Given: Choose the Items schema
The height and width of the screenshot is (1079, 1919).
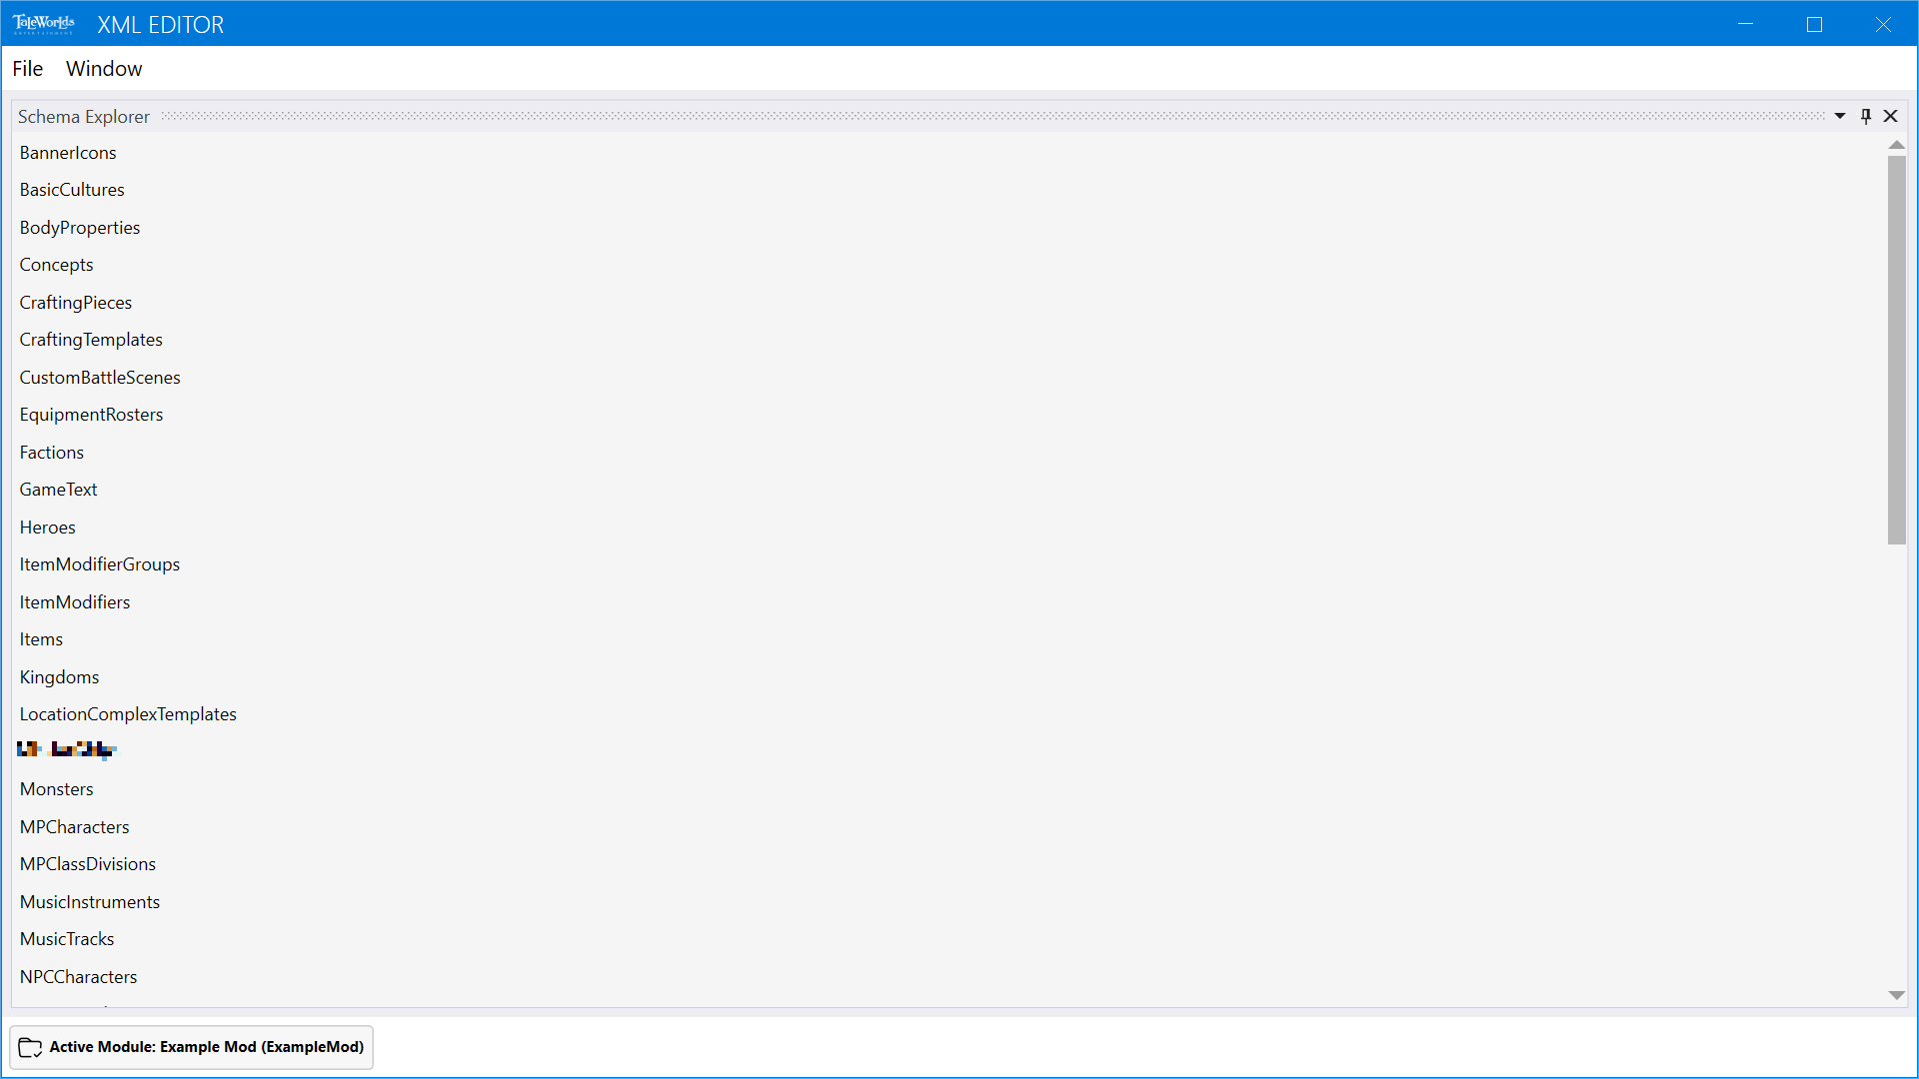Looking at the screenshot, I should pos(41,639).
